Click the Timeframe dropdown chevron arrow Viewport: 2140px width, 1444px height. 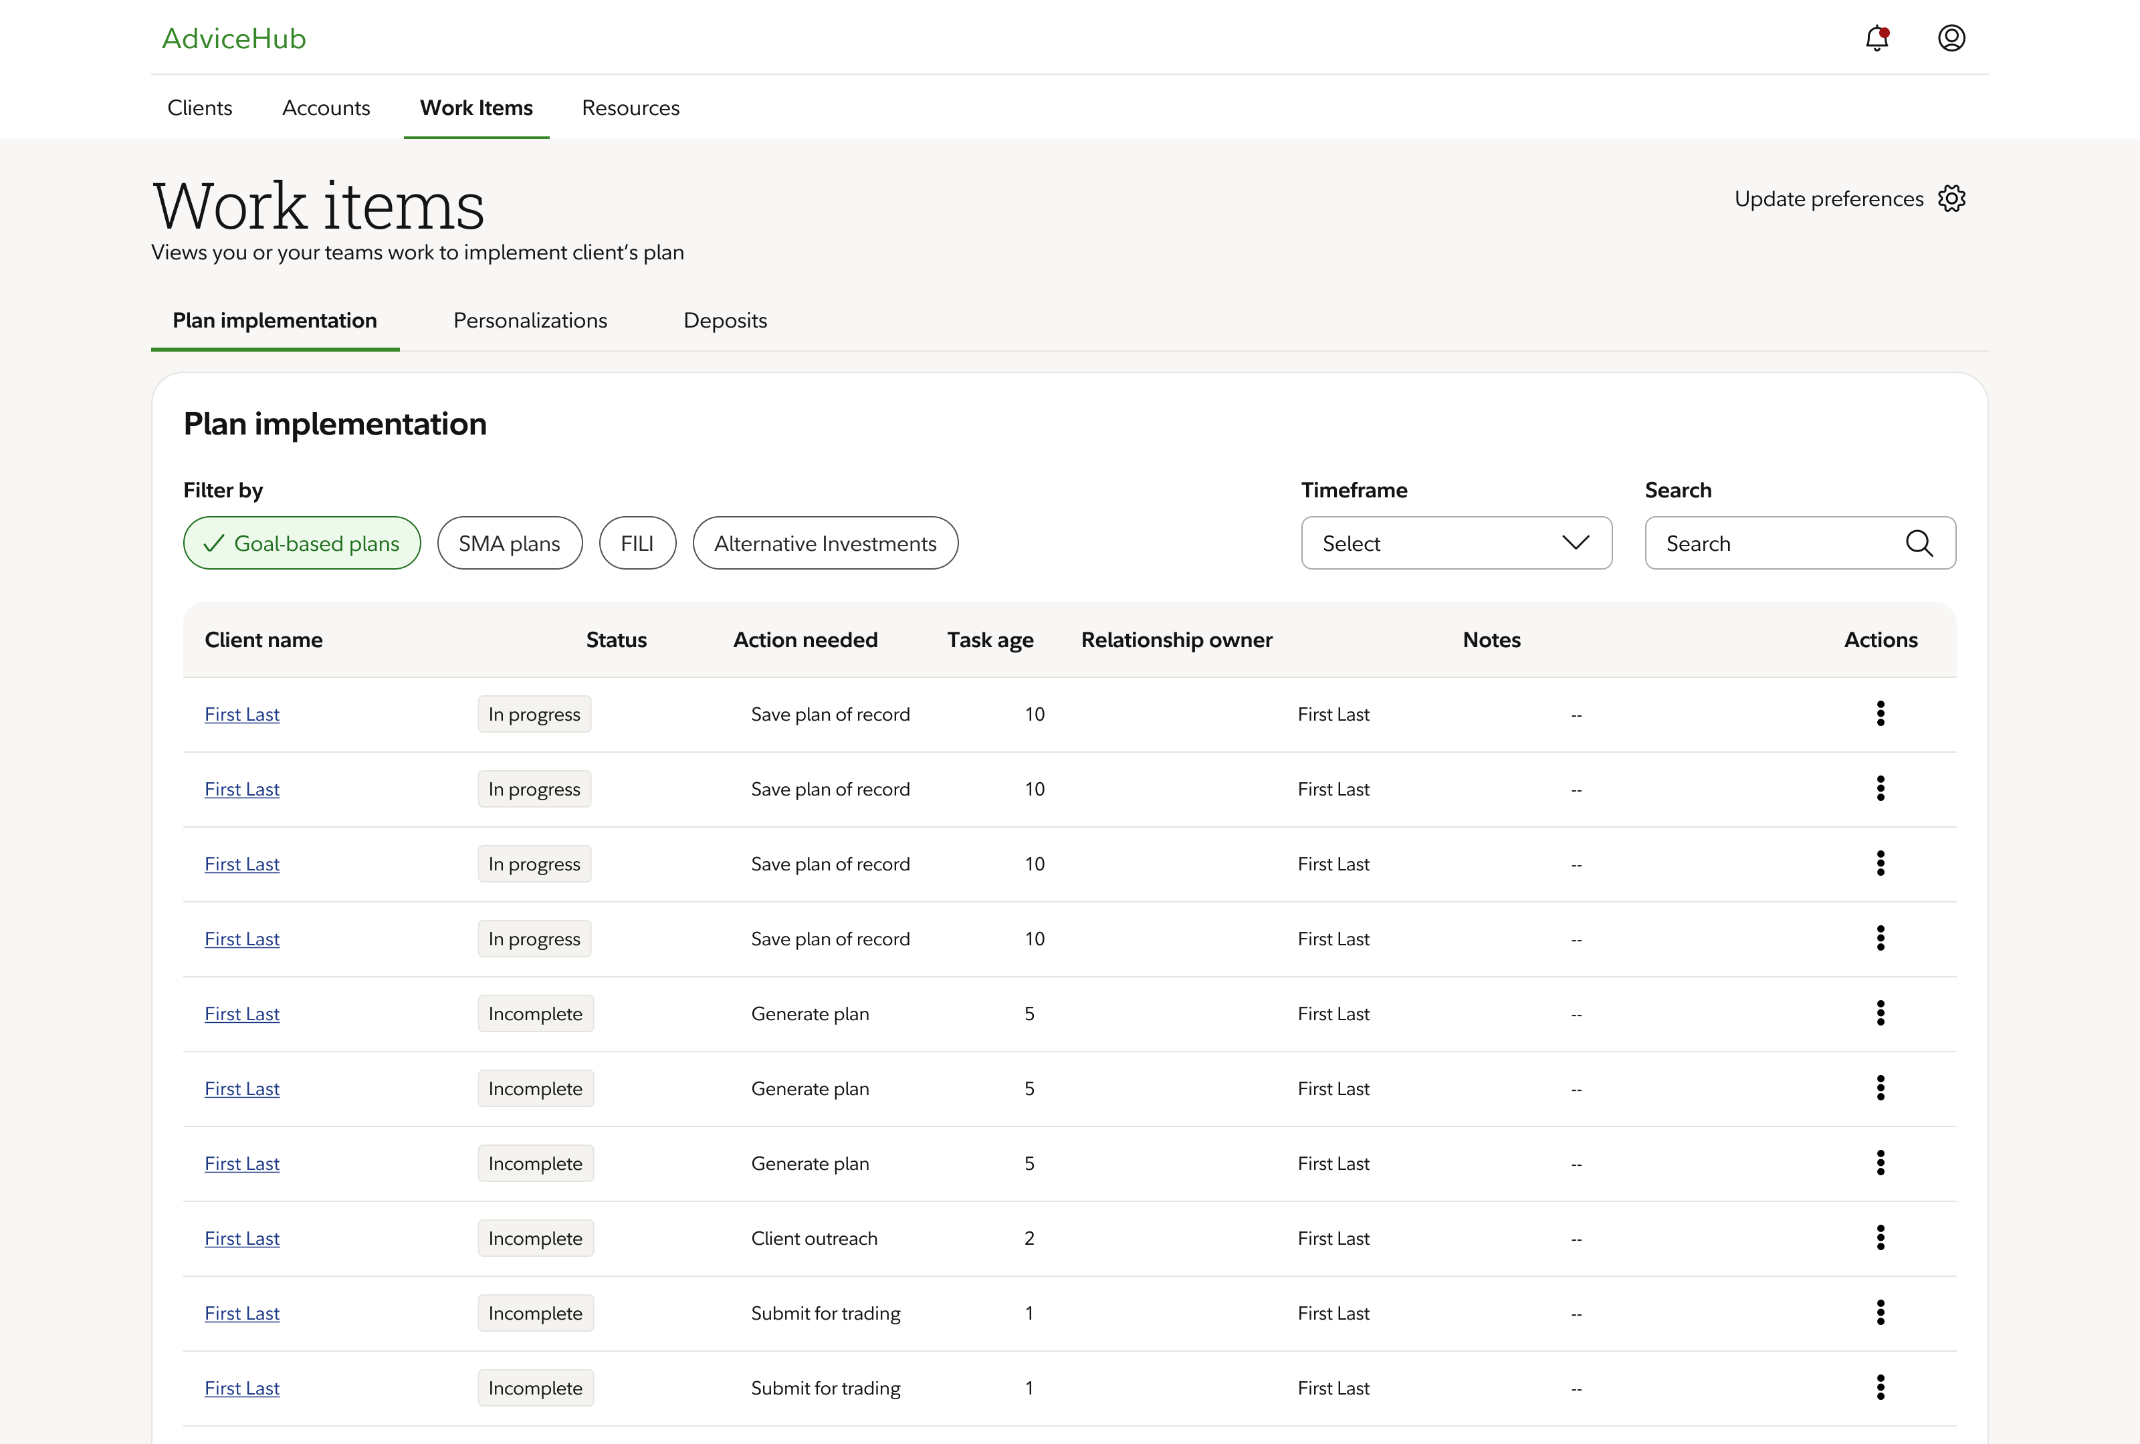click(x=1576, y=543)
